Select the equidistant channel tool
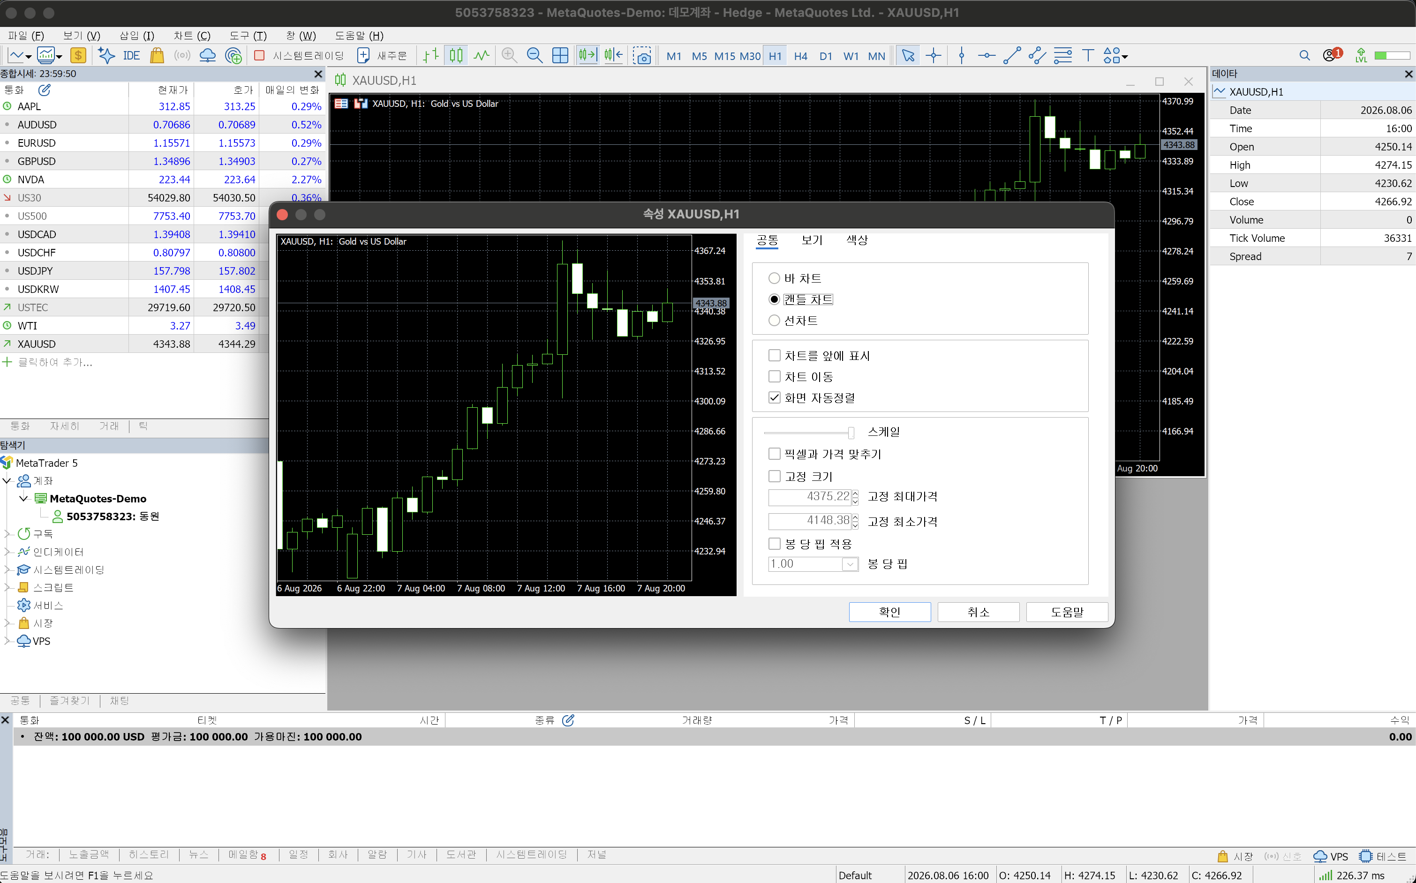The width and height of the screenshot is (1416, 883). tap(1038, 55)
